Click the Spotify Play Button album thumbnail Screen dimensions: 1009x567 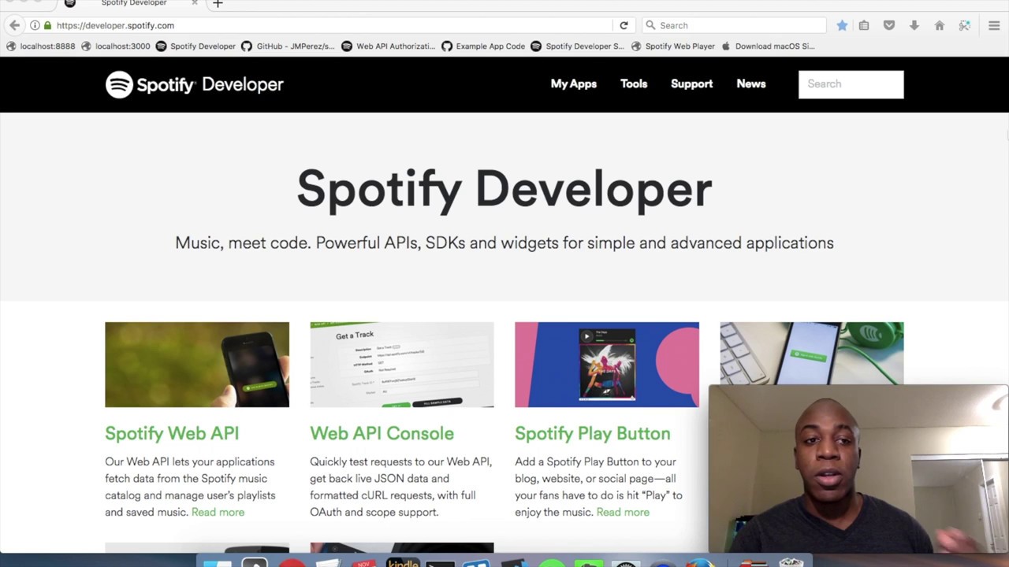607,365
